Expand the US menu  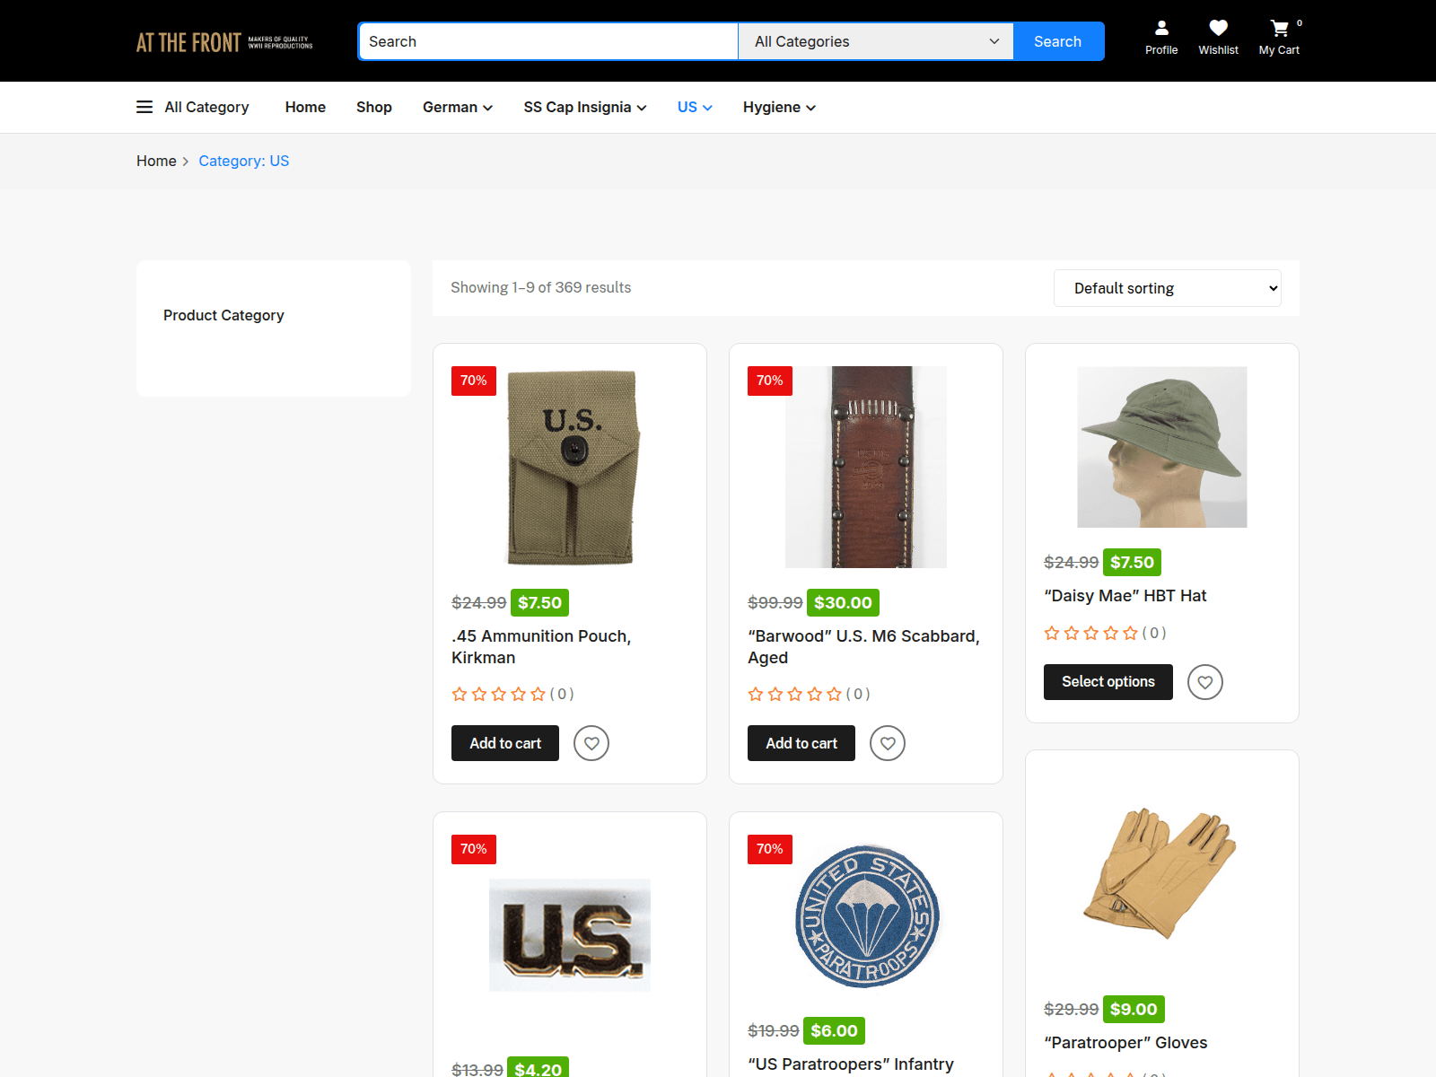(x=695, y=107)
